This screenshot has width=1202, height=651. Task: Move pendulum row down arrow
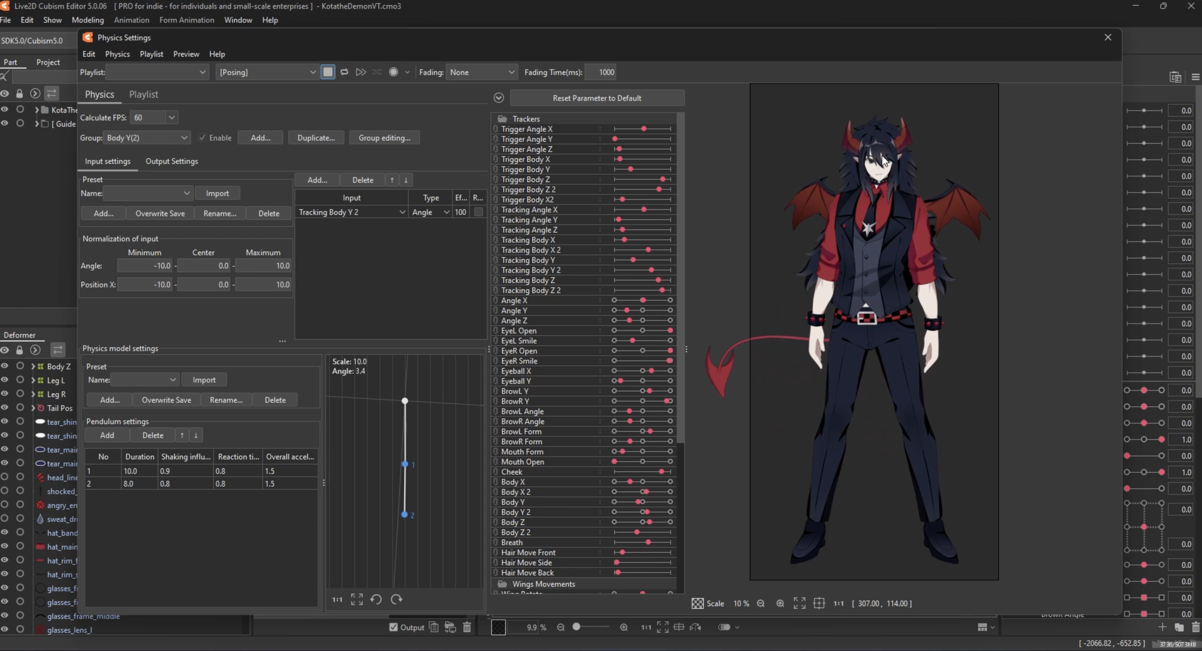click(196, 435)
